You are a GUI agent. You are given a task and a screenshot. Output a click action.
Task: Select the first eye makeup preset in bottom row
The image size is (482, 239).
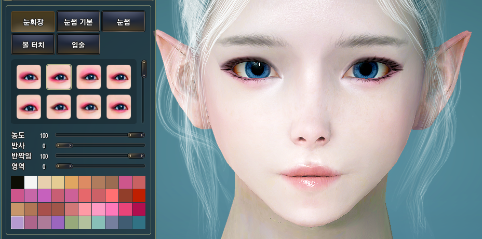tap(29, 107)
